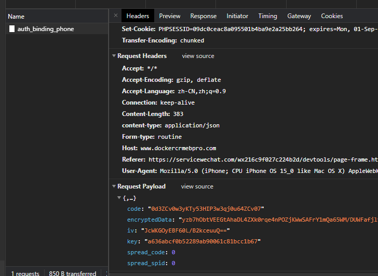Collapse the Request Headers section
The width and height of the screenshot is (378, 276).
[x=114, y=56]
